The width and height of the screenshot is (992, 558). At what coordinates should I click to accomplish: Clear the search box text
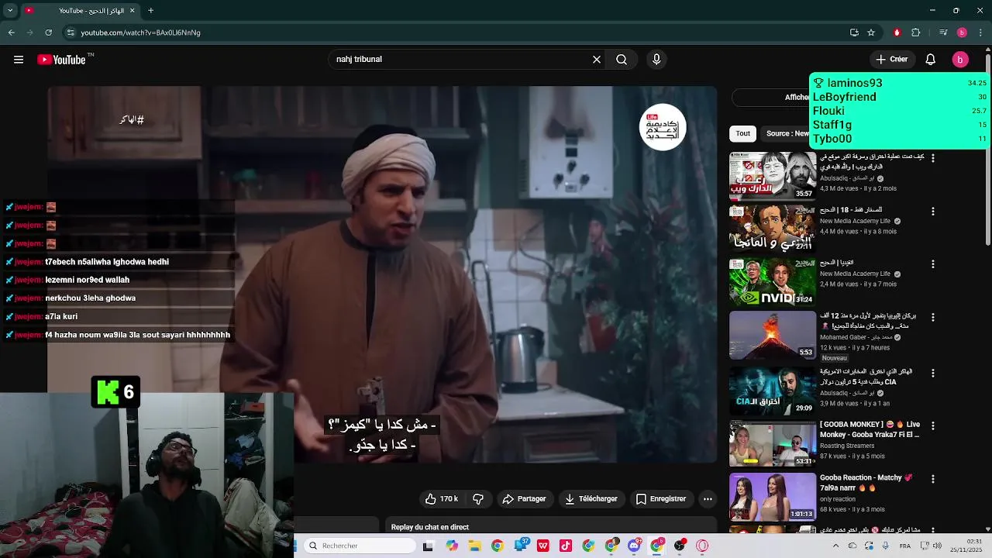(597, 60)
